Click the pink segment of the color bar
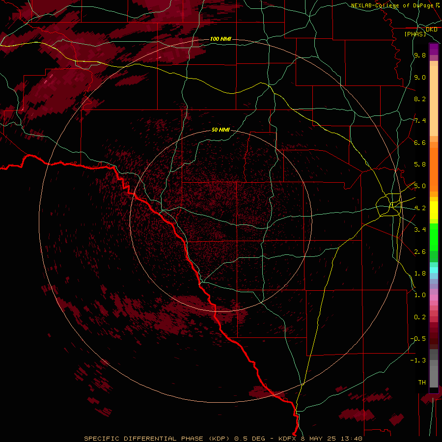Image resolution: width=442 pixels, height=442 pixels. [x=434, y=298]
